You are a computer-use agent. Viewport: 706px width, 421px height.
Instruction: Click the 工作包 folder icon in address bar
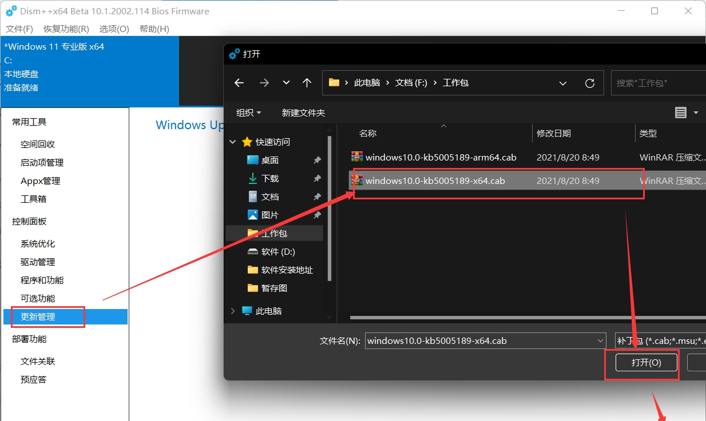[334, 82]
